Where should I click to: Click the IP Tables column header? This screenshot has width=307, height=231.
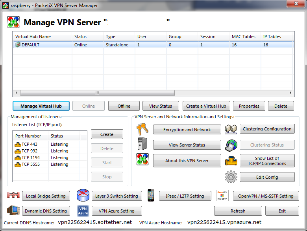tap(276, 37)
